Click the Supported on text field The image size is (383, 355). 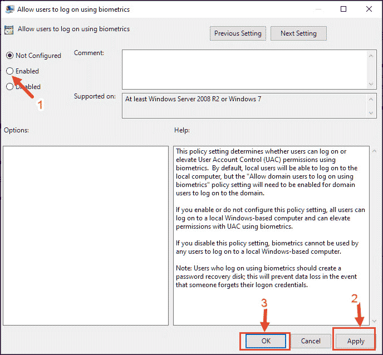pos(244,106)
